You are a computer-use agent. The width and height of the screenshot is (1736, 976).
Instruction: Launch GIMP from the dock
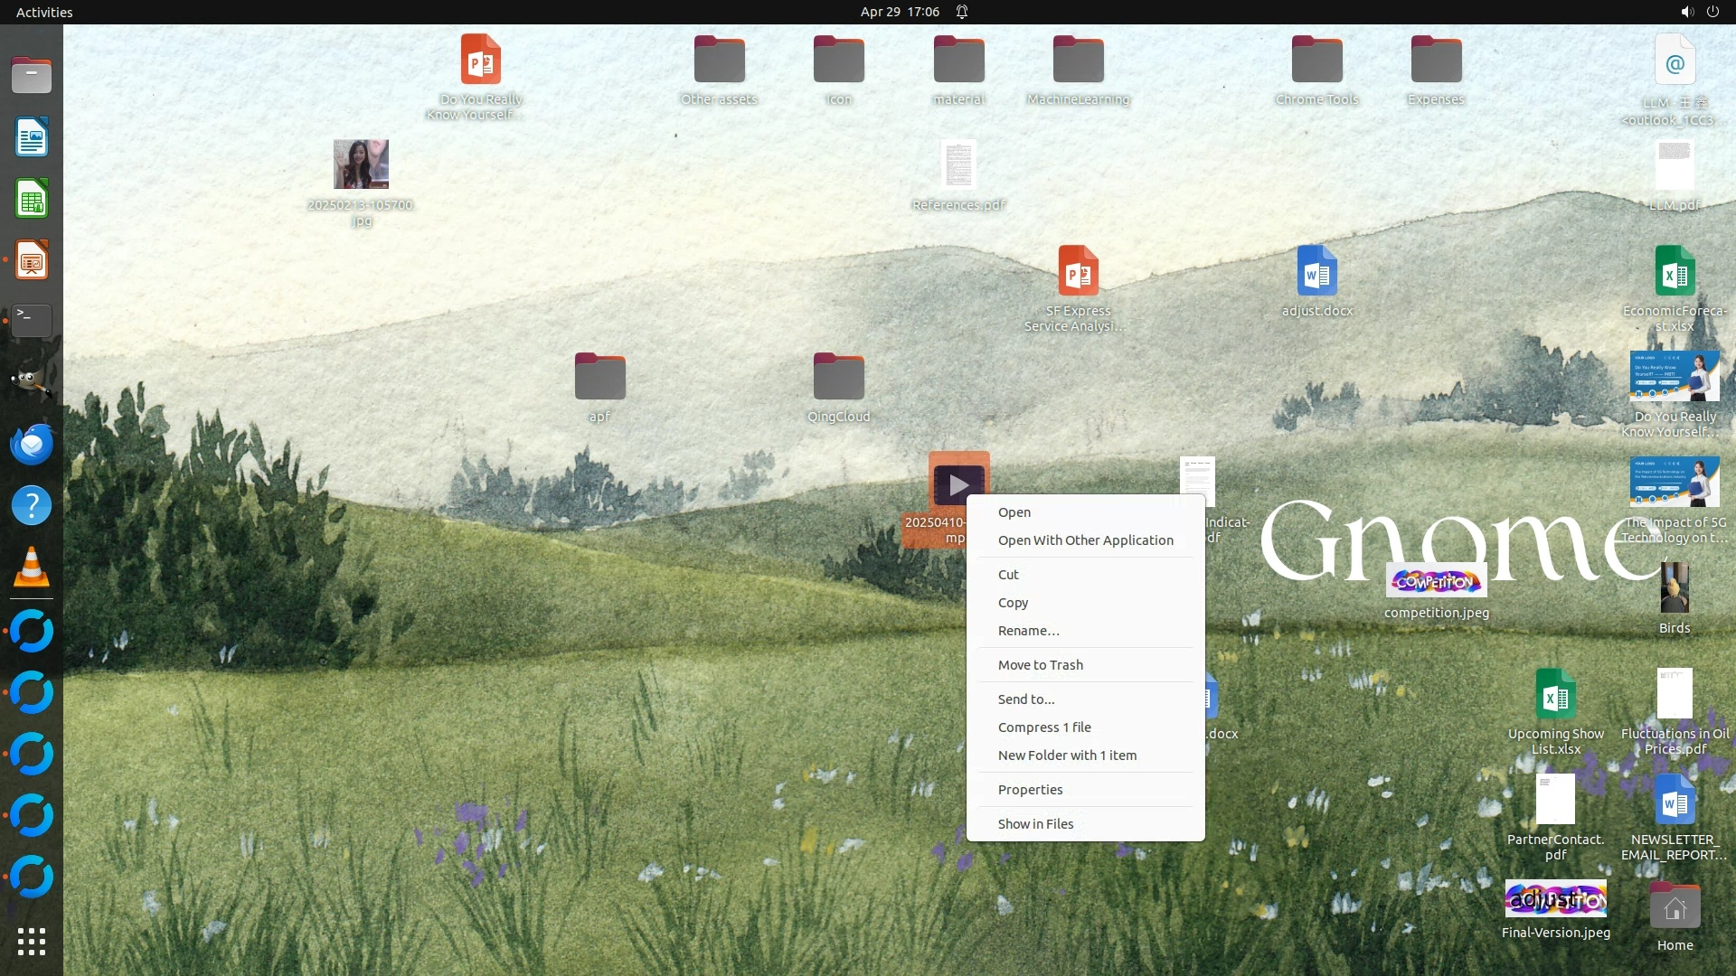(32, 382)
